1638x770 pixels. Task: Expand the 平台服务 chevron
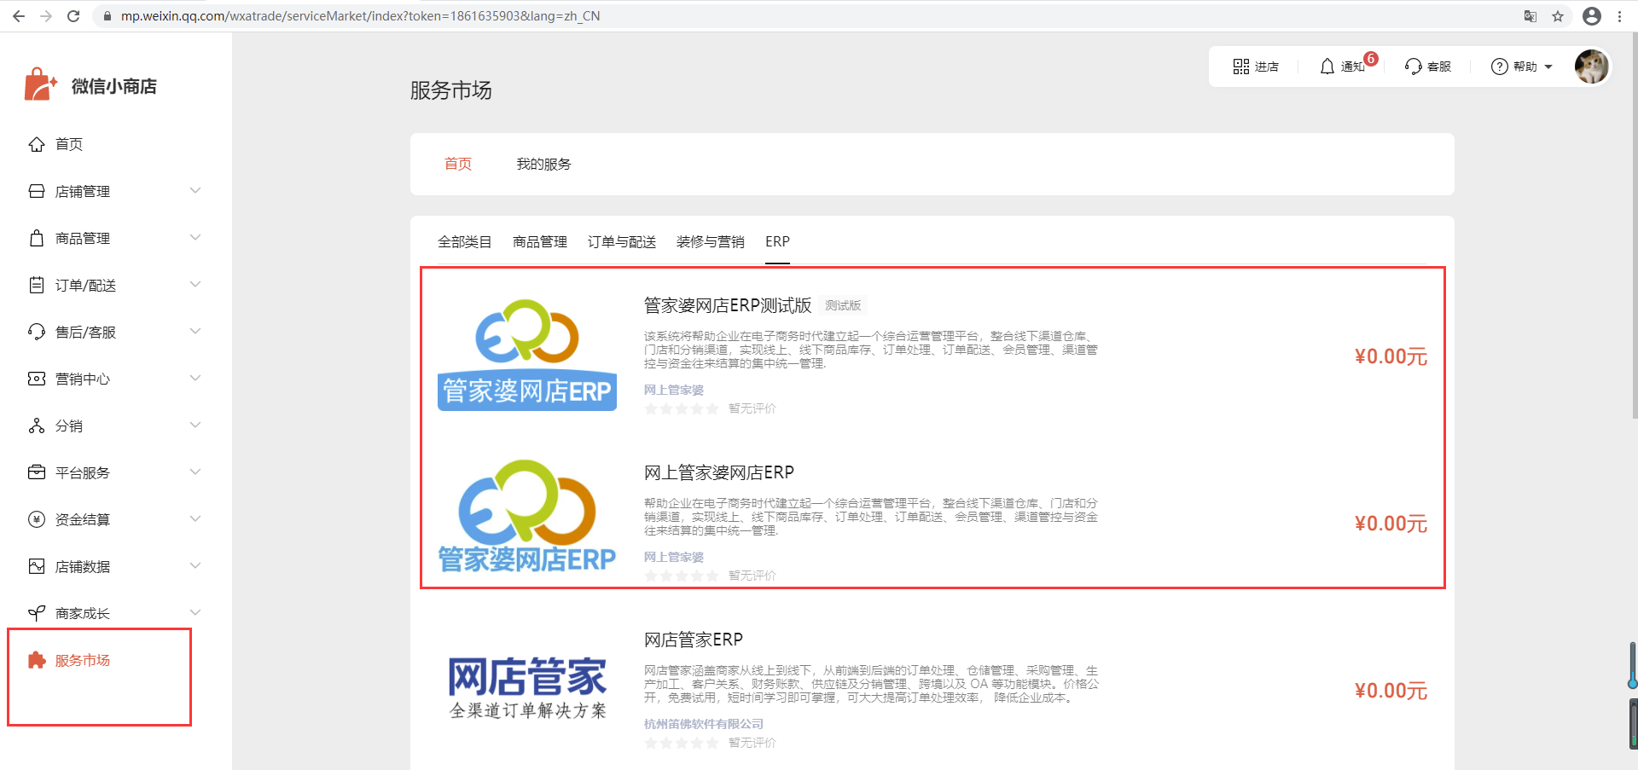click(x=195, y=472)
